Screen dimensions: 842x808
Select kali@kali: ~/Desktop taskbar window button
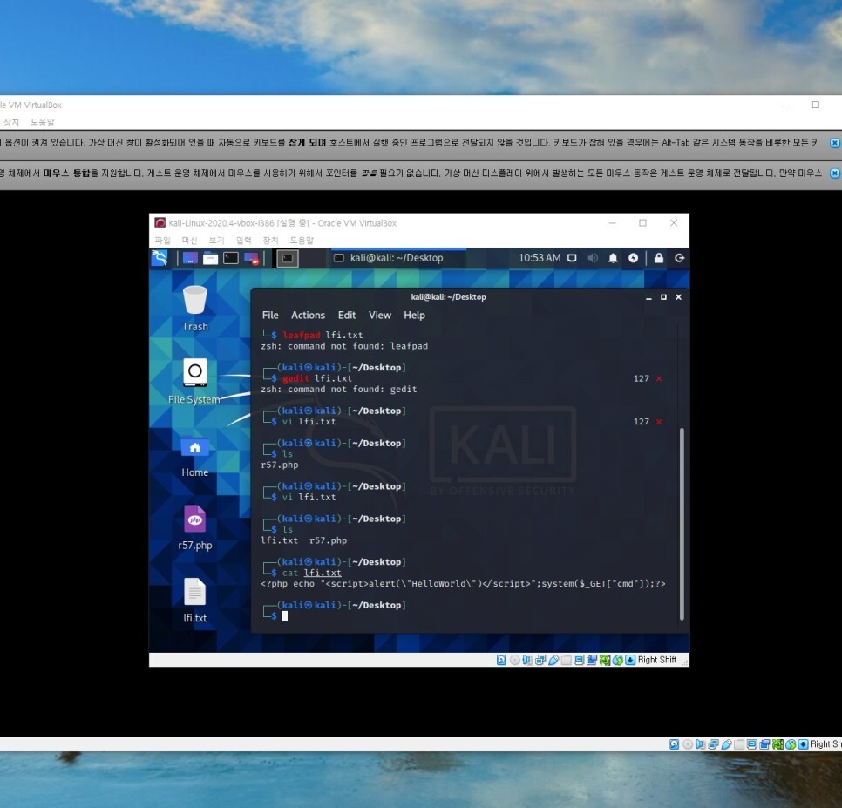(x=398, y=258)
